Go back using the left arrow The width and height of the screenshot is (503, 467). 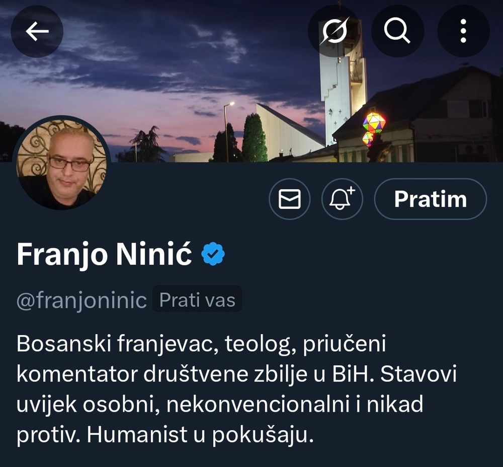(x=37, y=31)
